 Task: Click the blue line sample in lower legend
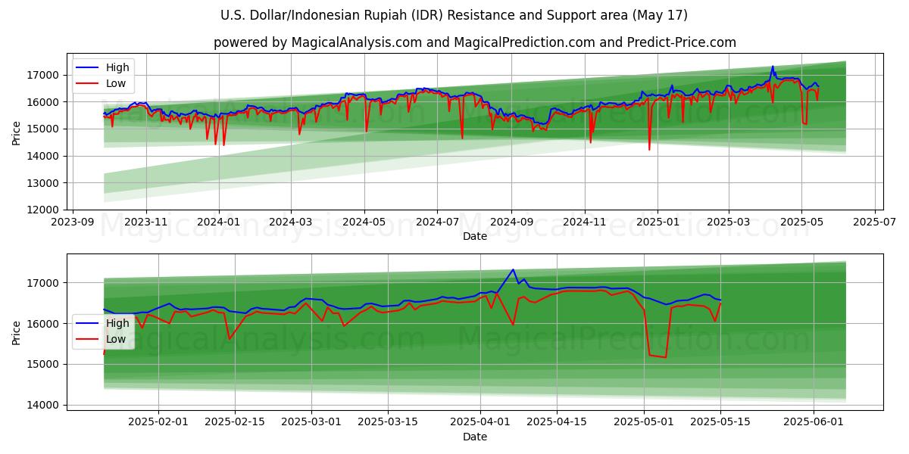point(88,323)
